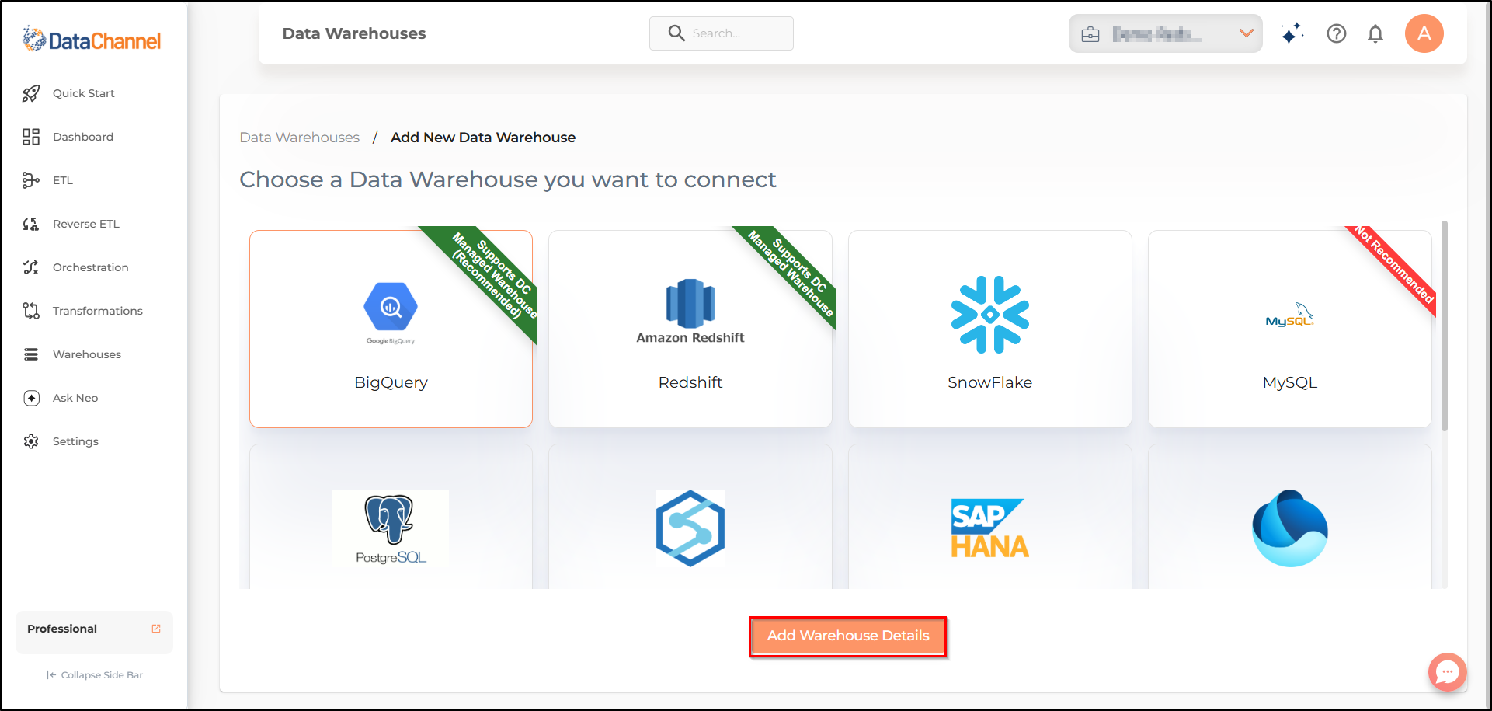Click the briefcase workspace icon
This screenshot has height=711, width=1492.
point(1090,34)
